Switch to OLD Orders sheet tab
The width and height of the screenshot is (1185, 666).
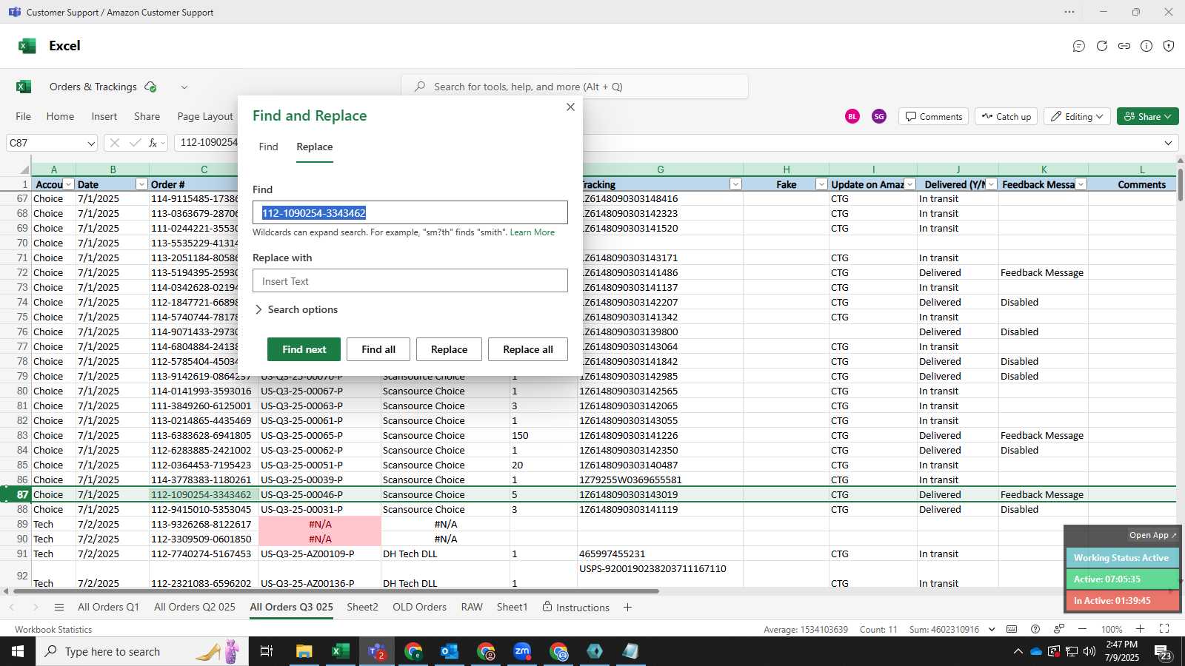pyautogui.click(x=419, y=608)
